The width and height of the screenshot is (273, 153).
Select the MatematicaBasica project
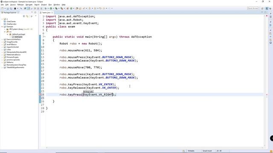(x=13, y=55)
